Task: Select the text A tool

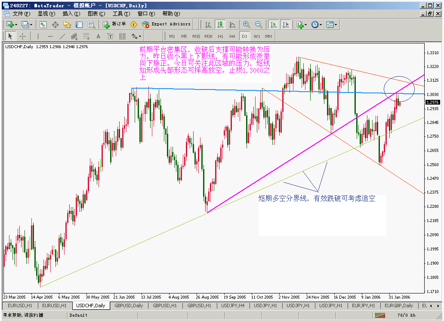Action: [98, 36]
